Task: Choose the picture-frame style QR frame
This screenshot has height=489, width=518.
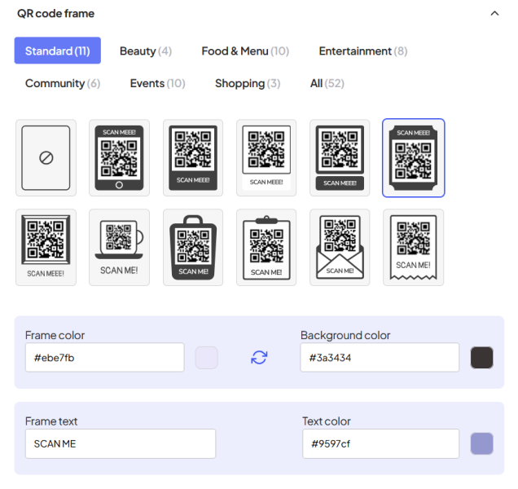Action: (46, 247)
